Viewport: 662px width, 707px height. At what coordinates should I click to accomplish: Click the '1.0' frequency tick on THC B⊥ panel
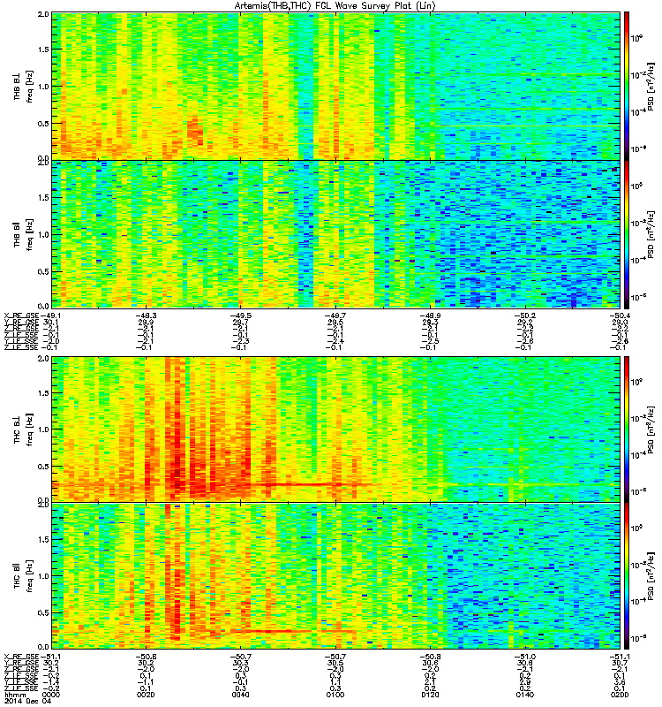point(43,430)
